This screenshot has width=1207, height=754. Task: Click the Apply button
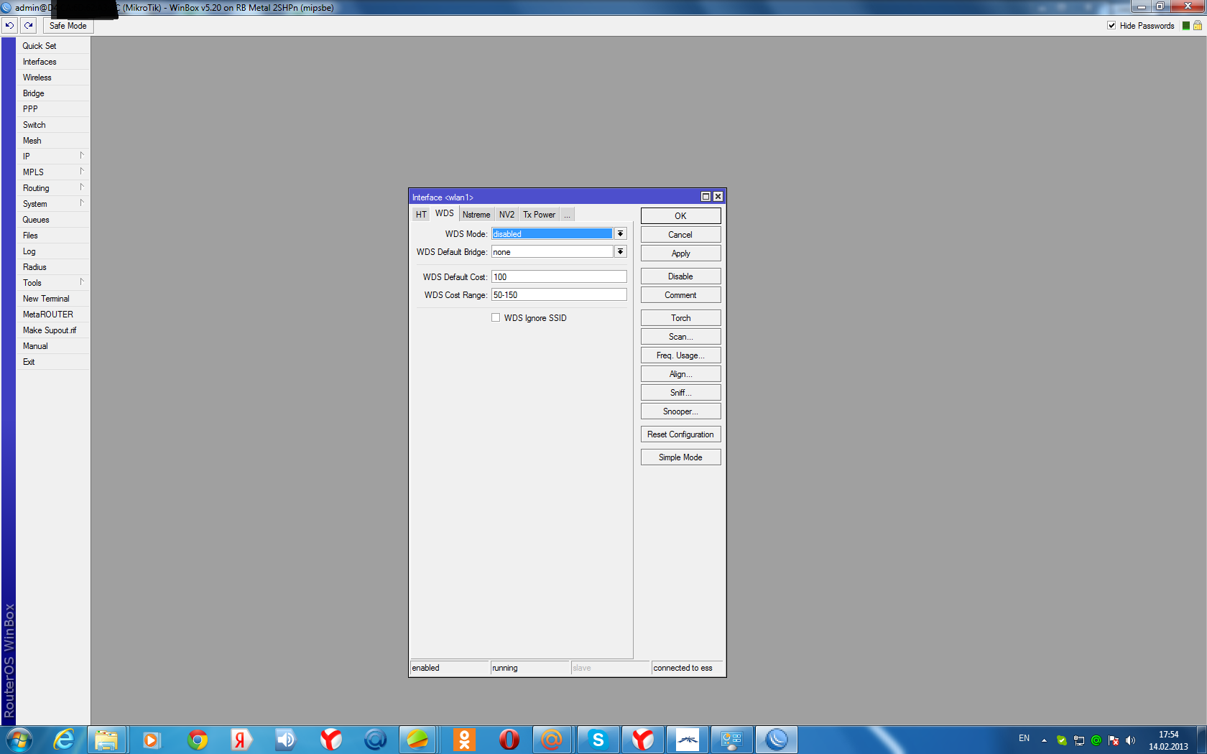click(x=680, y=253)
